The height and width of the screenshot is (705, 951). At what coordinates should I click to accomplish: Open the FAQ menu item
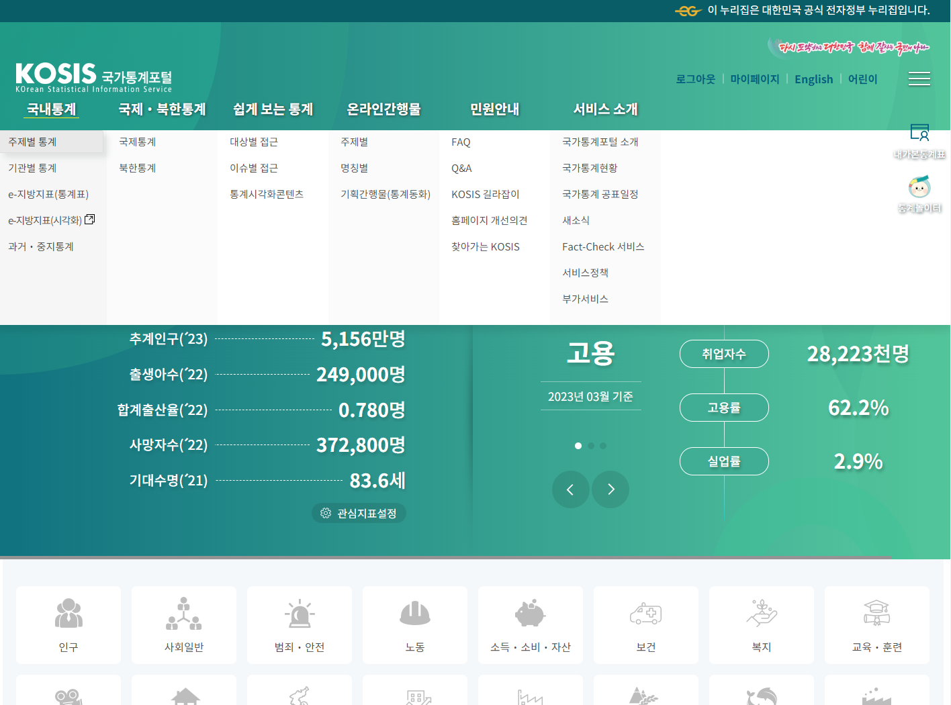(461, 142)
